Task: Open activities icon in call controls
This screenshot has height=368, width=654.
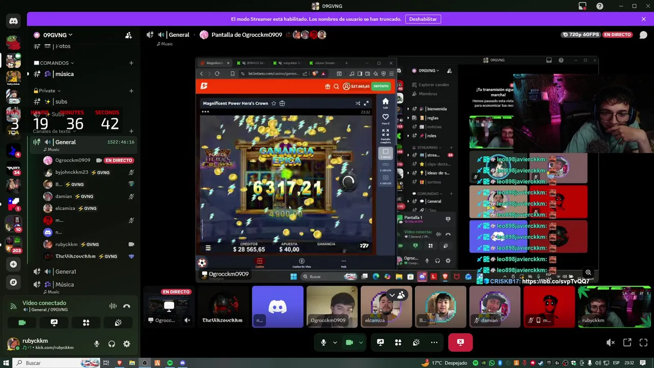Action: 398,342
